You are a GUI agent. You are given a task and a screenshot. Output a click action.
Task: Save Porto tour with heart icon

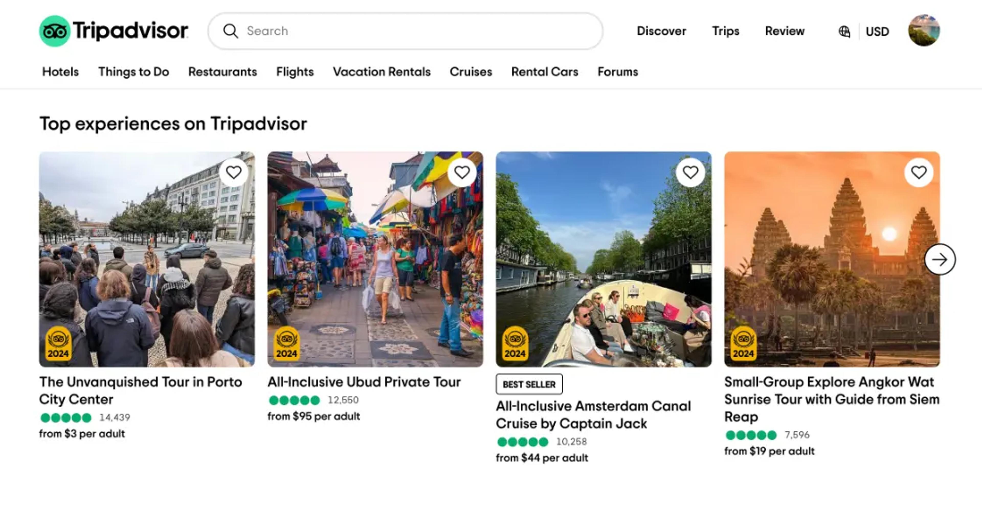(234, 172)
